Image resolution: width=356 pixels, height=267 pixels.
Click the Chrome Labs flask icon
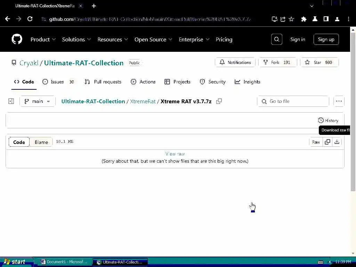315,19
